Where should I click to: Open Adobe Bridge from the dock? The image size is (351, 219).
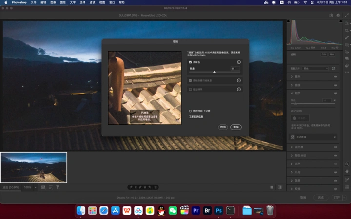pyautogui.click(x=208, y=210)
